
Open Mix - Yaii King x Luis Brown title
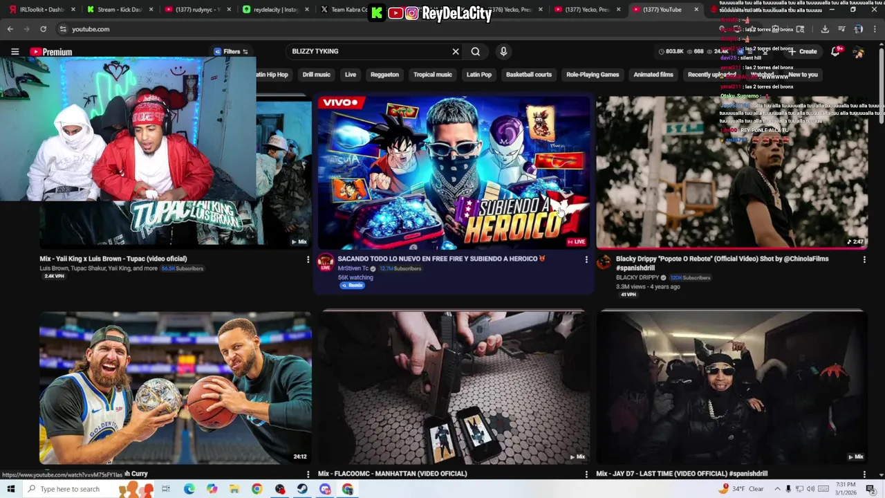113,259
